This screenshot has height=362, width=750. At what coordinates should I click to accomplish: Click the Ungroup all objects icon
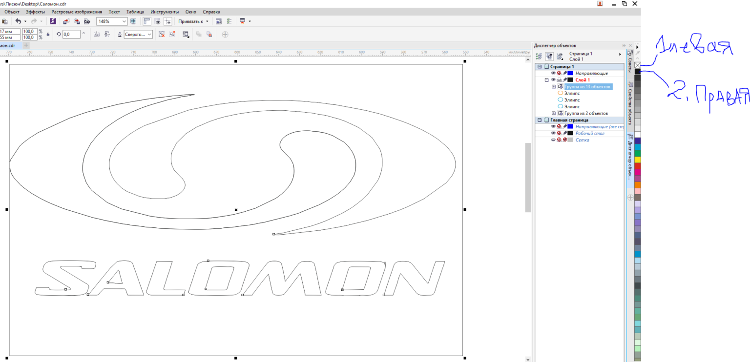coord(172,35)
